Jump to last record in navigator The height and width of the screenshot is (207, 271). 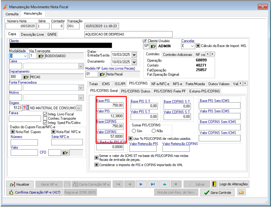[152, 184]
